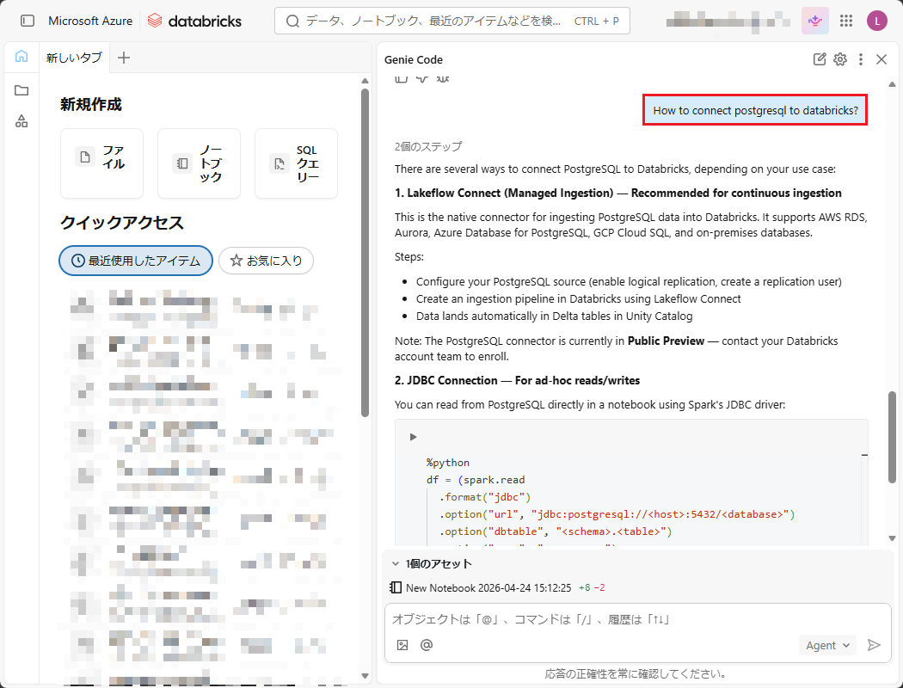Switch to the お気に入り filter
This screenshot has height=688, width=903.
[x=266, y=261]
